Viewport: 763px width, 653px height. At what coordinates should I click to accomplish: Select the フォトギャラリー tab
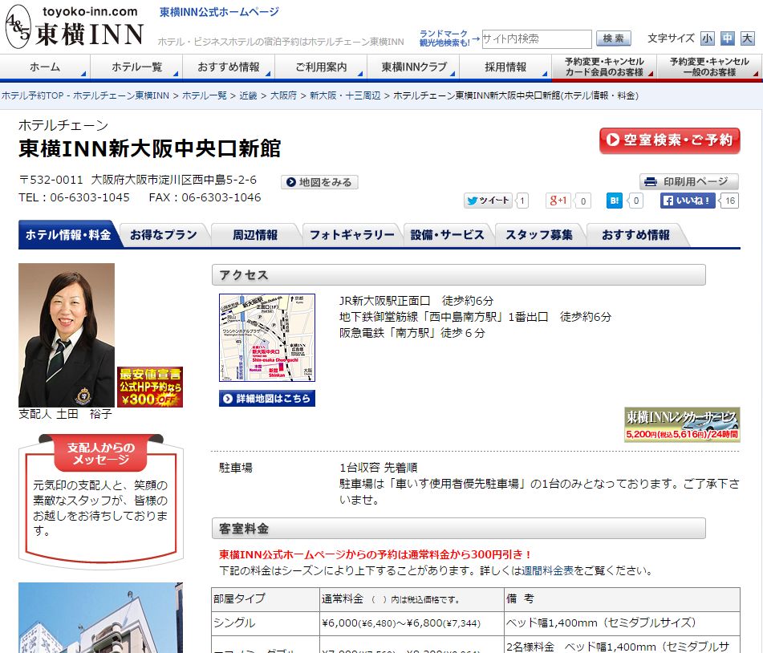[x=352, y=234]
